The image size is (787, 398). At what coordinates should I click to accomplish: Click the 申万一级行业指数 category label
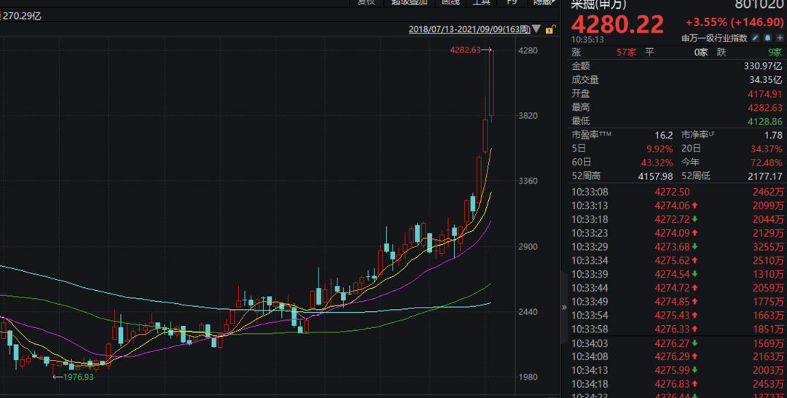pyautogui.click(x=714, y=38)
